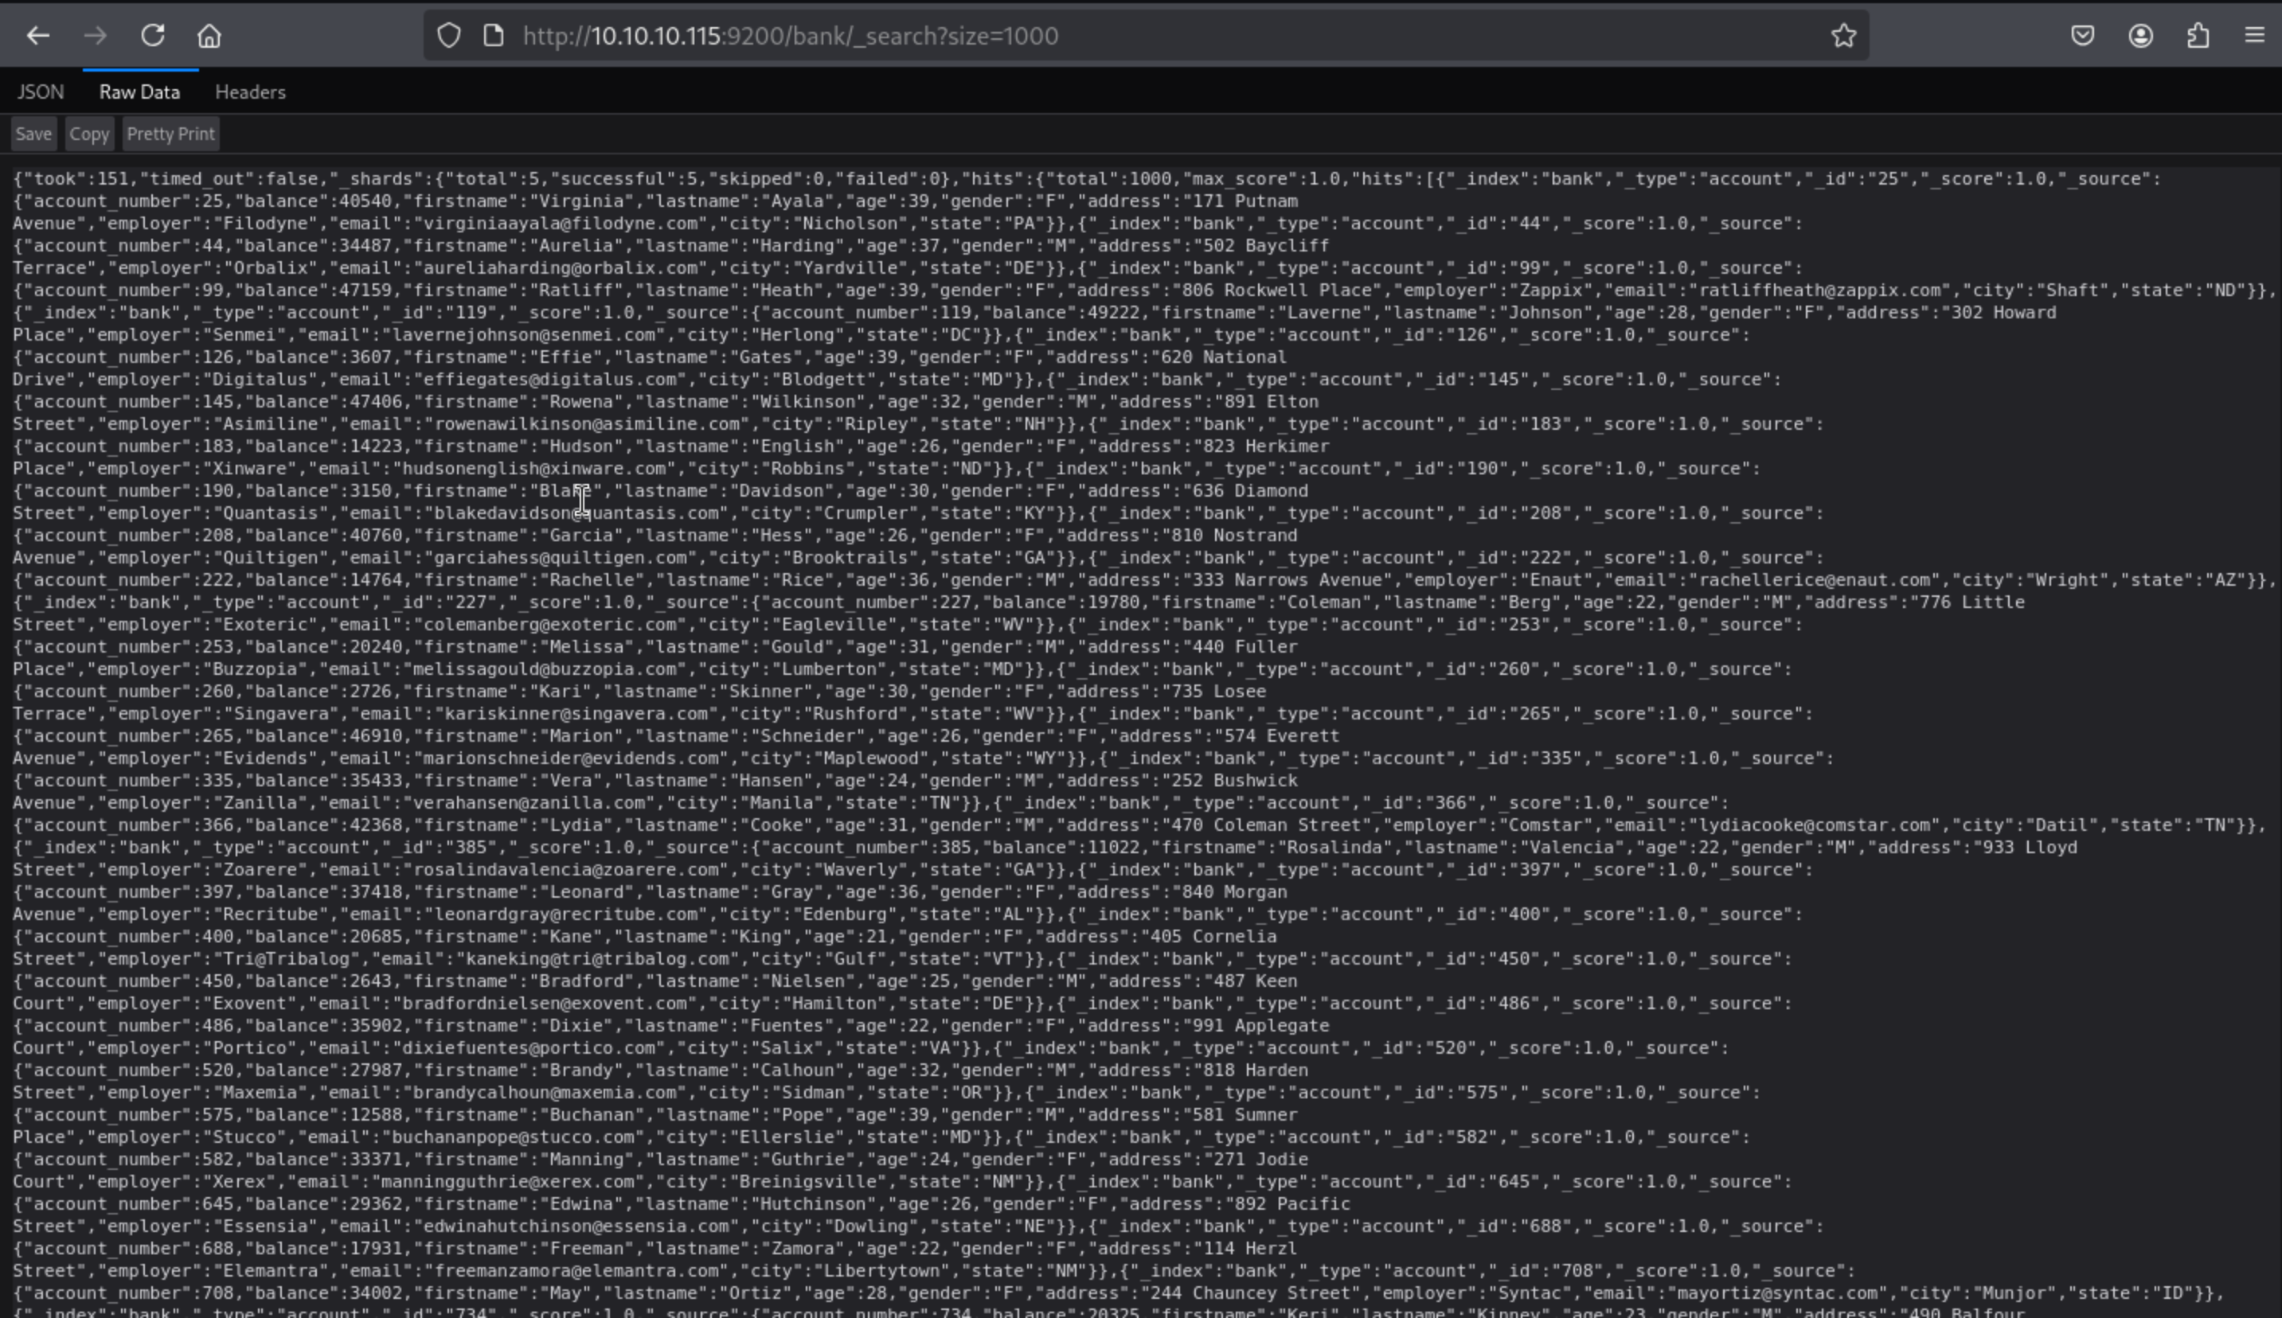Go back to the previous page
The image size is (2282, 1318).
[38, 36]
